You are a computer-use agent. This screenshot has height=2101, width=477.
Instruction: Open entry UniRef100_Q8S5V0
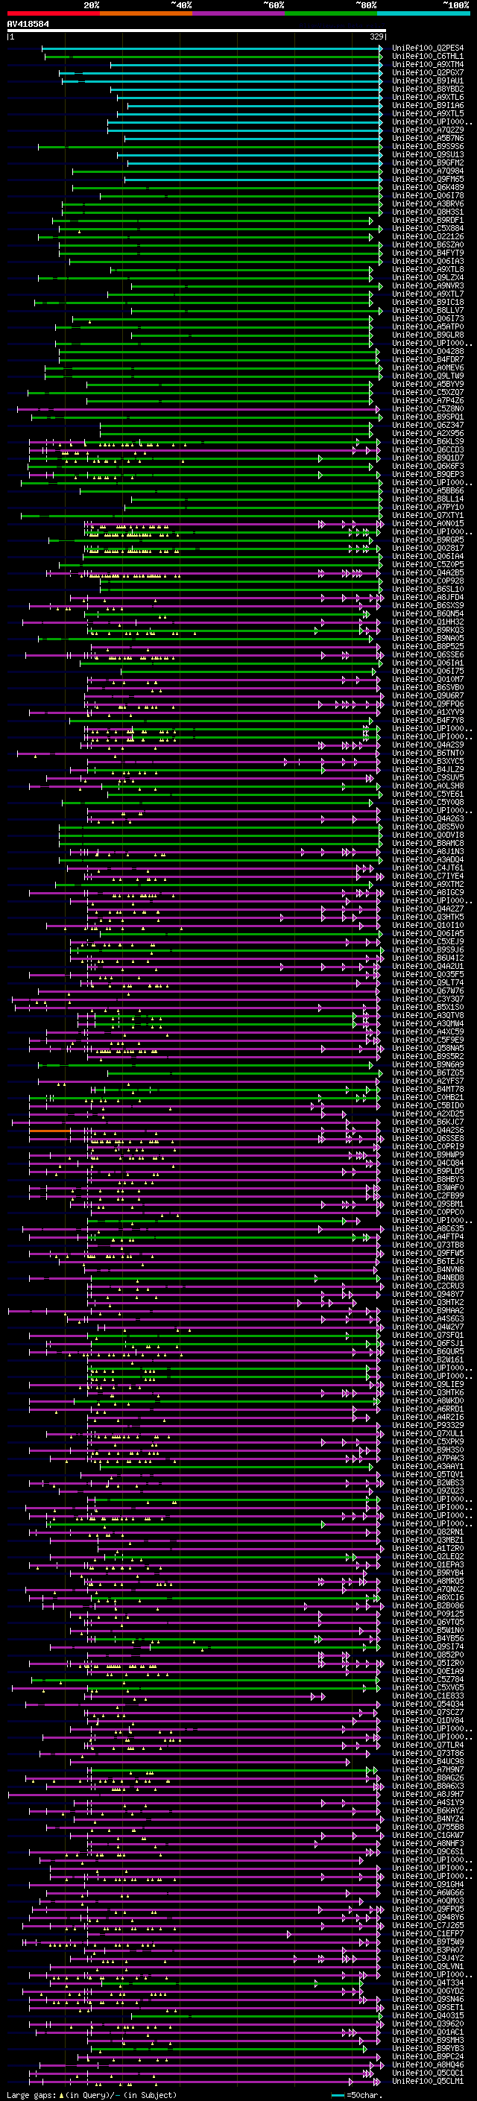428,827
